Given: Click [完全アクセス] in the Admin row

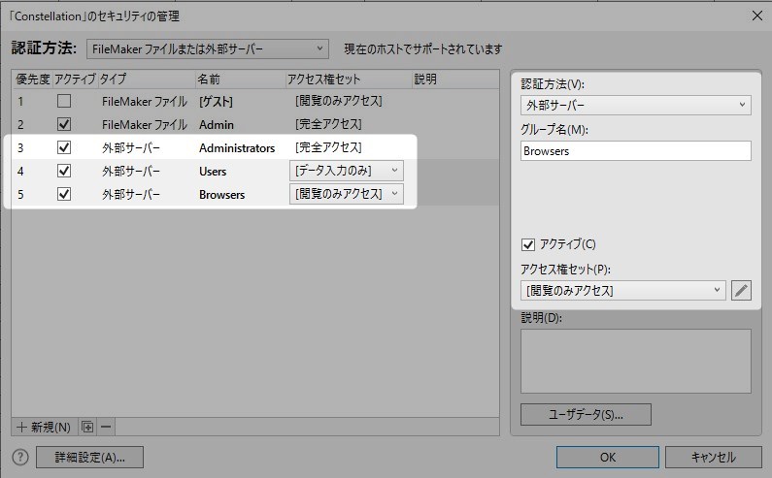Looking at the screenshot, I should 328,124.
